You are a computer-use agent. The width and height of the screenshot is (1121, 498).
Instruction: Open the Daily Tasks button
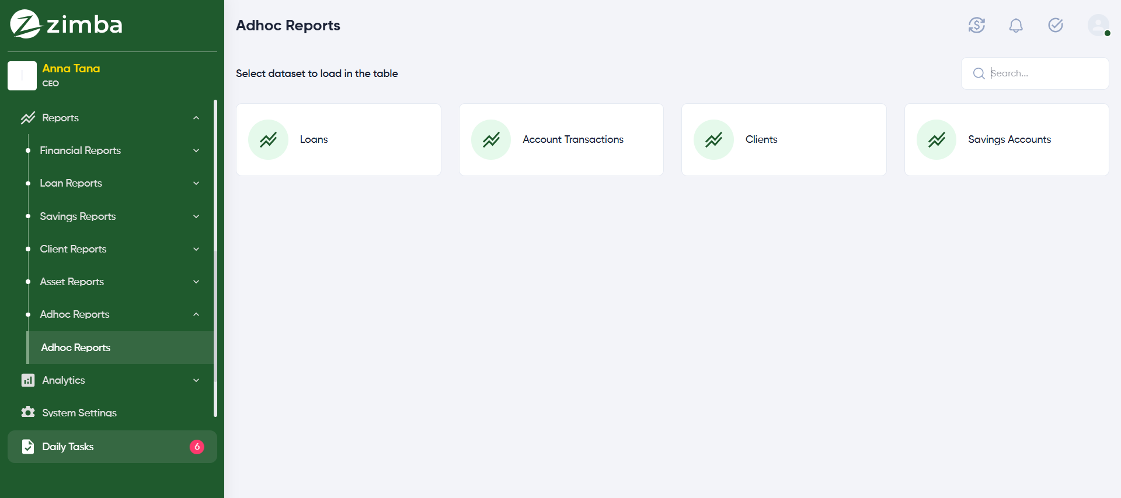point(112,447)
